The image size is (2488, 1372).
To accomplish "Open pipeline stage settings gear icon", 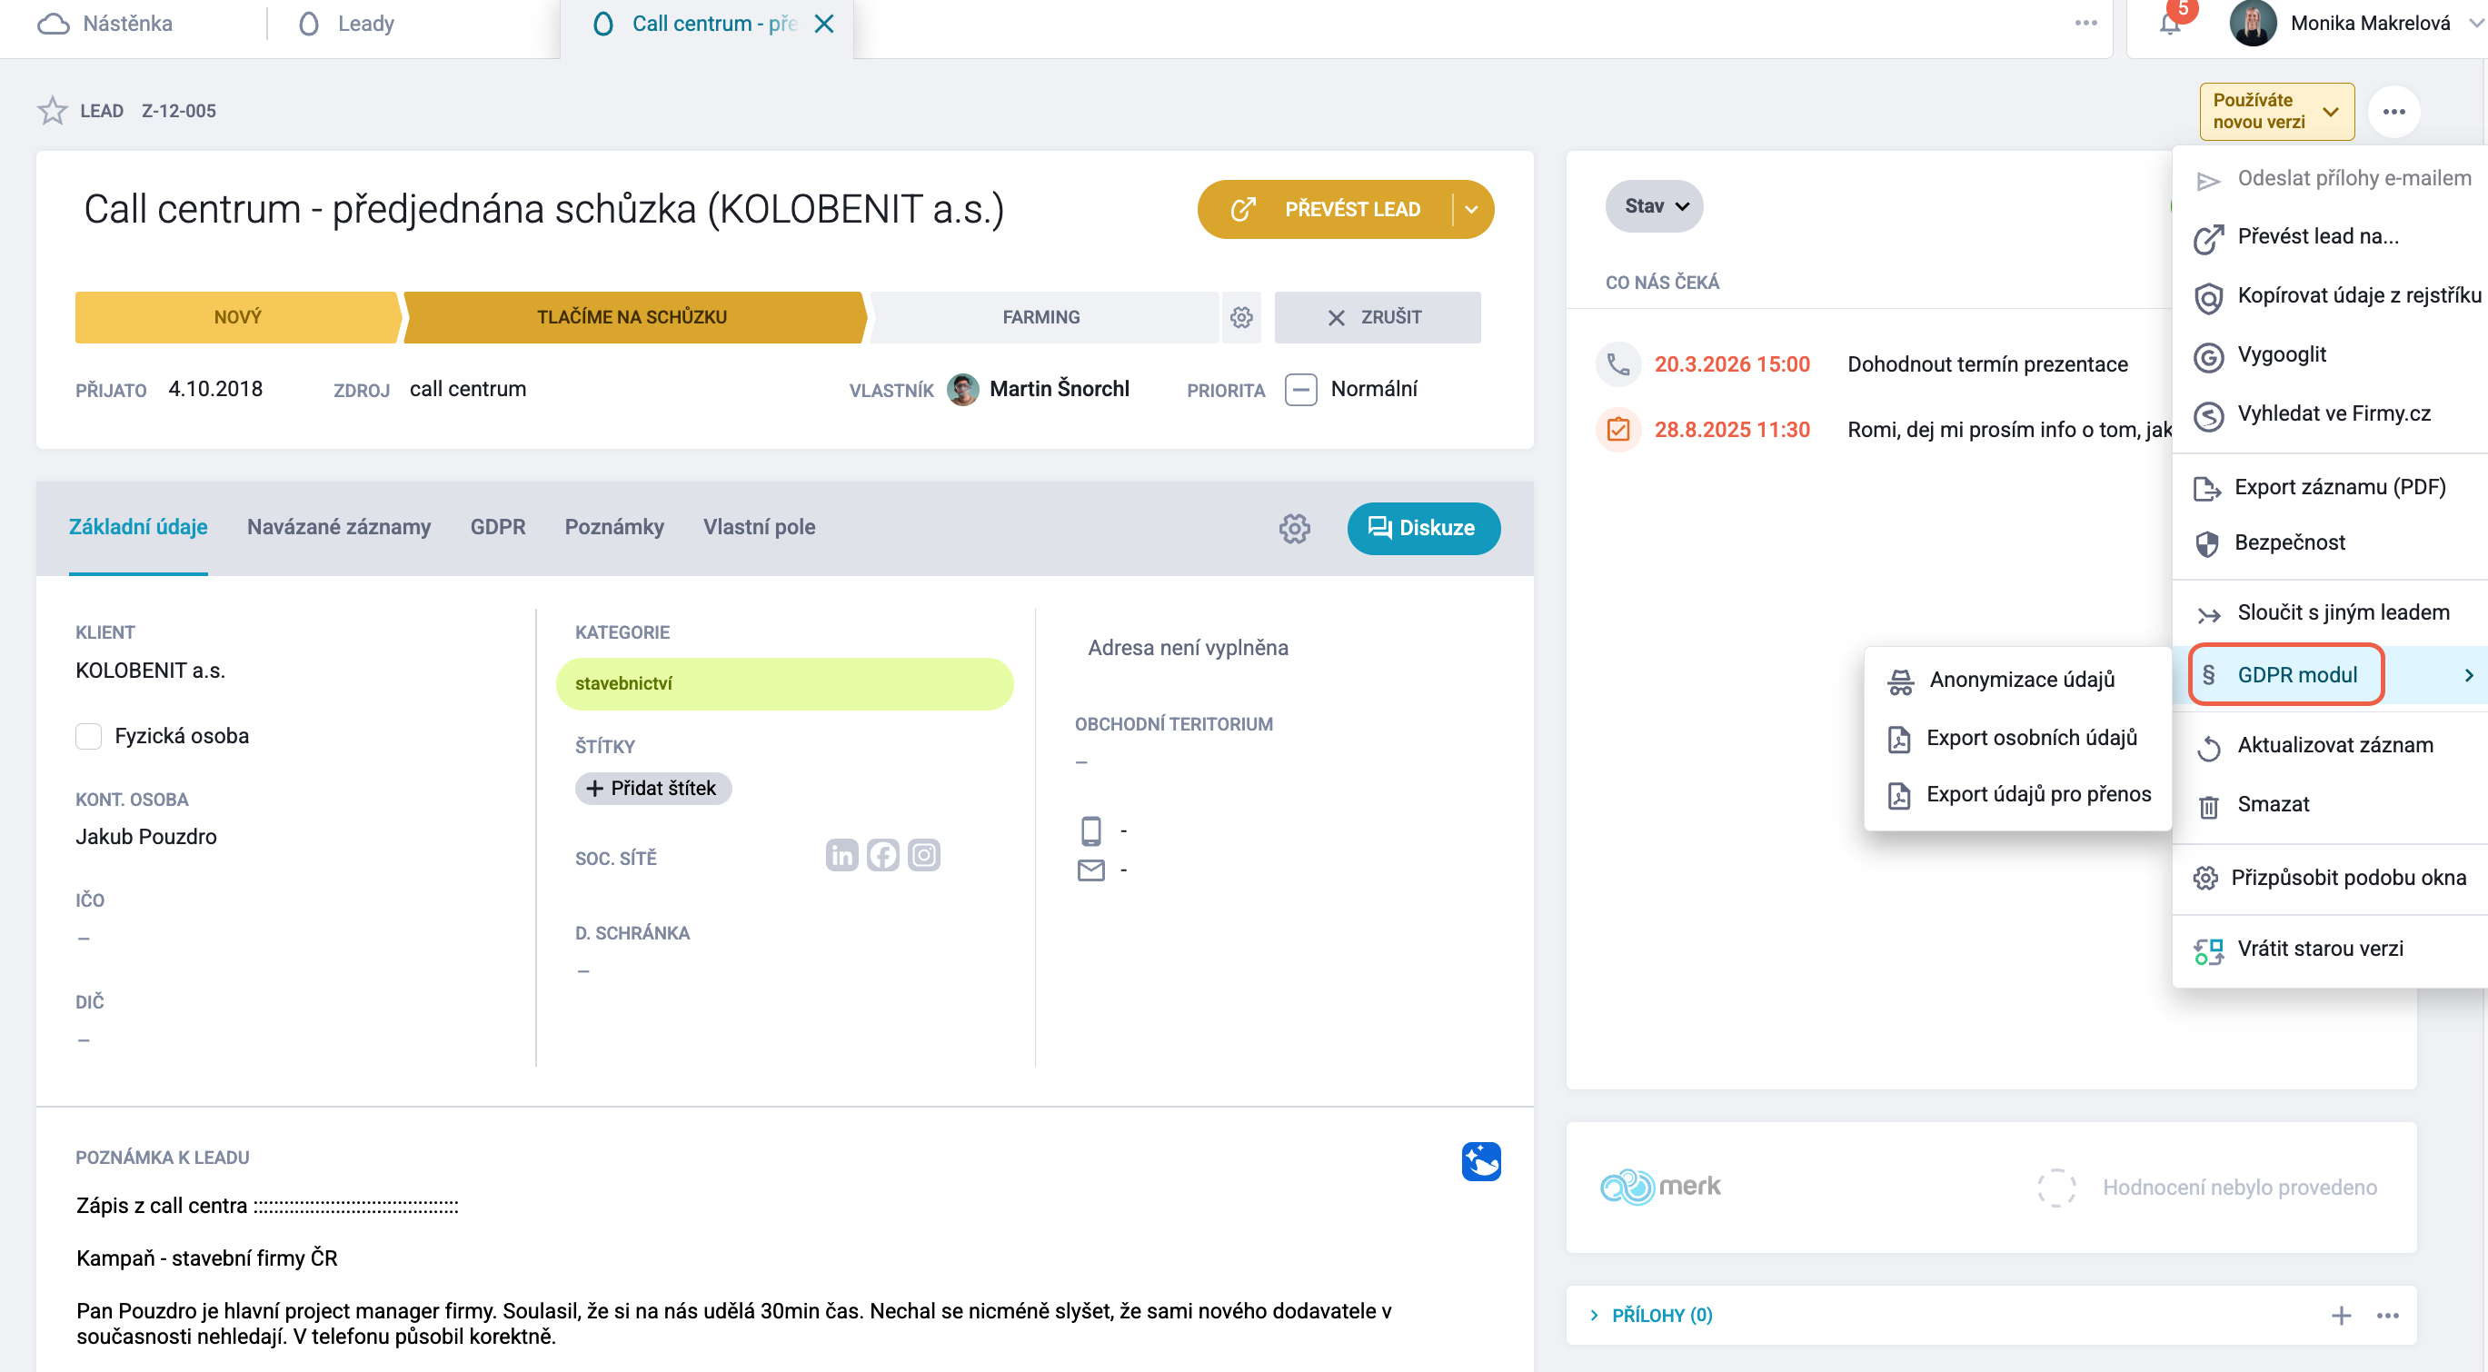I will coord(1241,318).
